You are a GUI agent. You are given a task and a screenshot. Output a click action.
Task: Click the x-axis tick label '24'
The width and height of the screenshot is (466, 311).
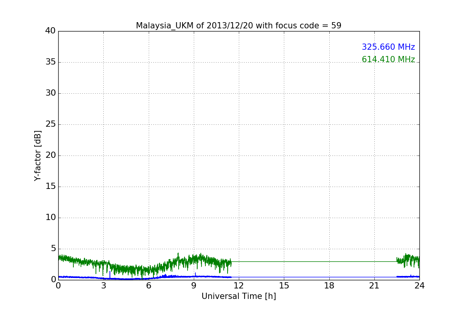point(419,286)
